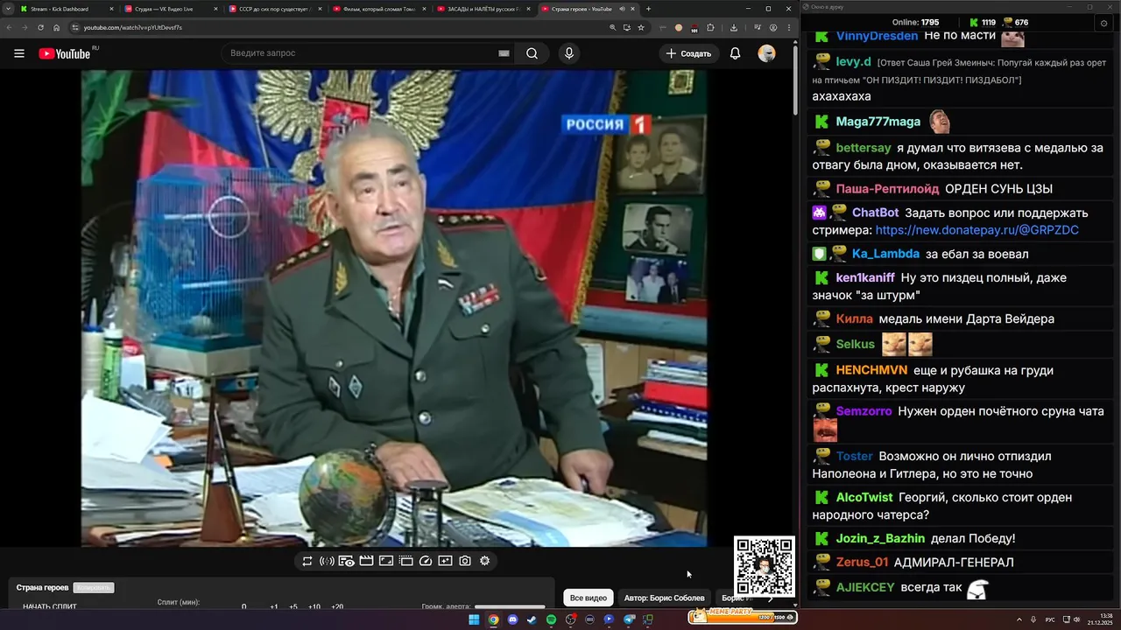Toggle loop in the video overlay toolbar

tap(307, 561)
